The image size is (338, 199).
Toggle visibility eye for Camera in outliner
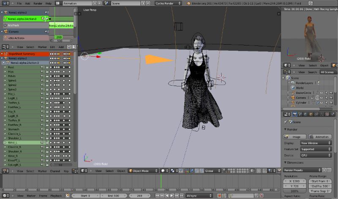(321, 98)
